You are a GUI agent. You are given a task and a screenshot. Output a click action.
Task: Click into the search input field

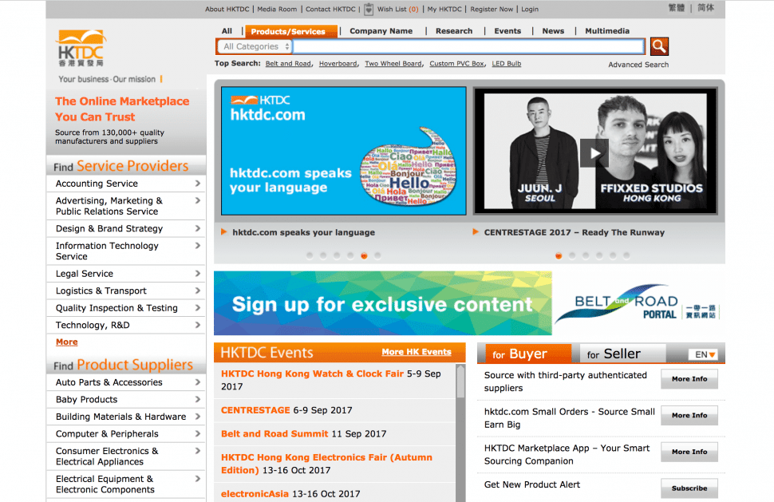tap(468, 46)
